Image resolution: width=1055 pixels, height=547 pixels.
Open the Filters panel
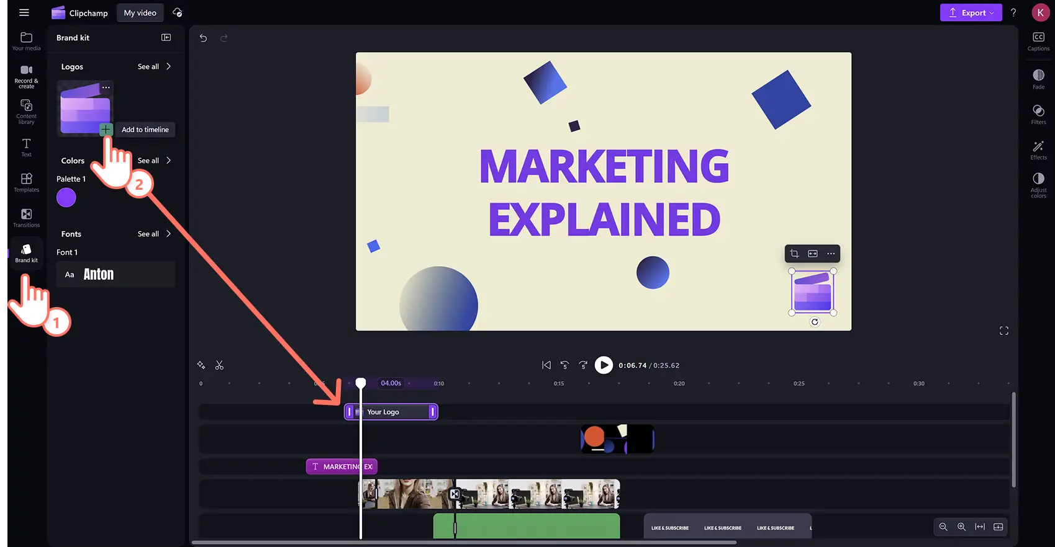point(1038,114)
